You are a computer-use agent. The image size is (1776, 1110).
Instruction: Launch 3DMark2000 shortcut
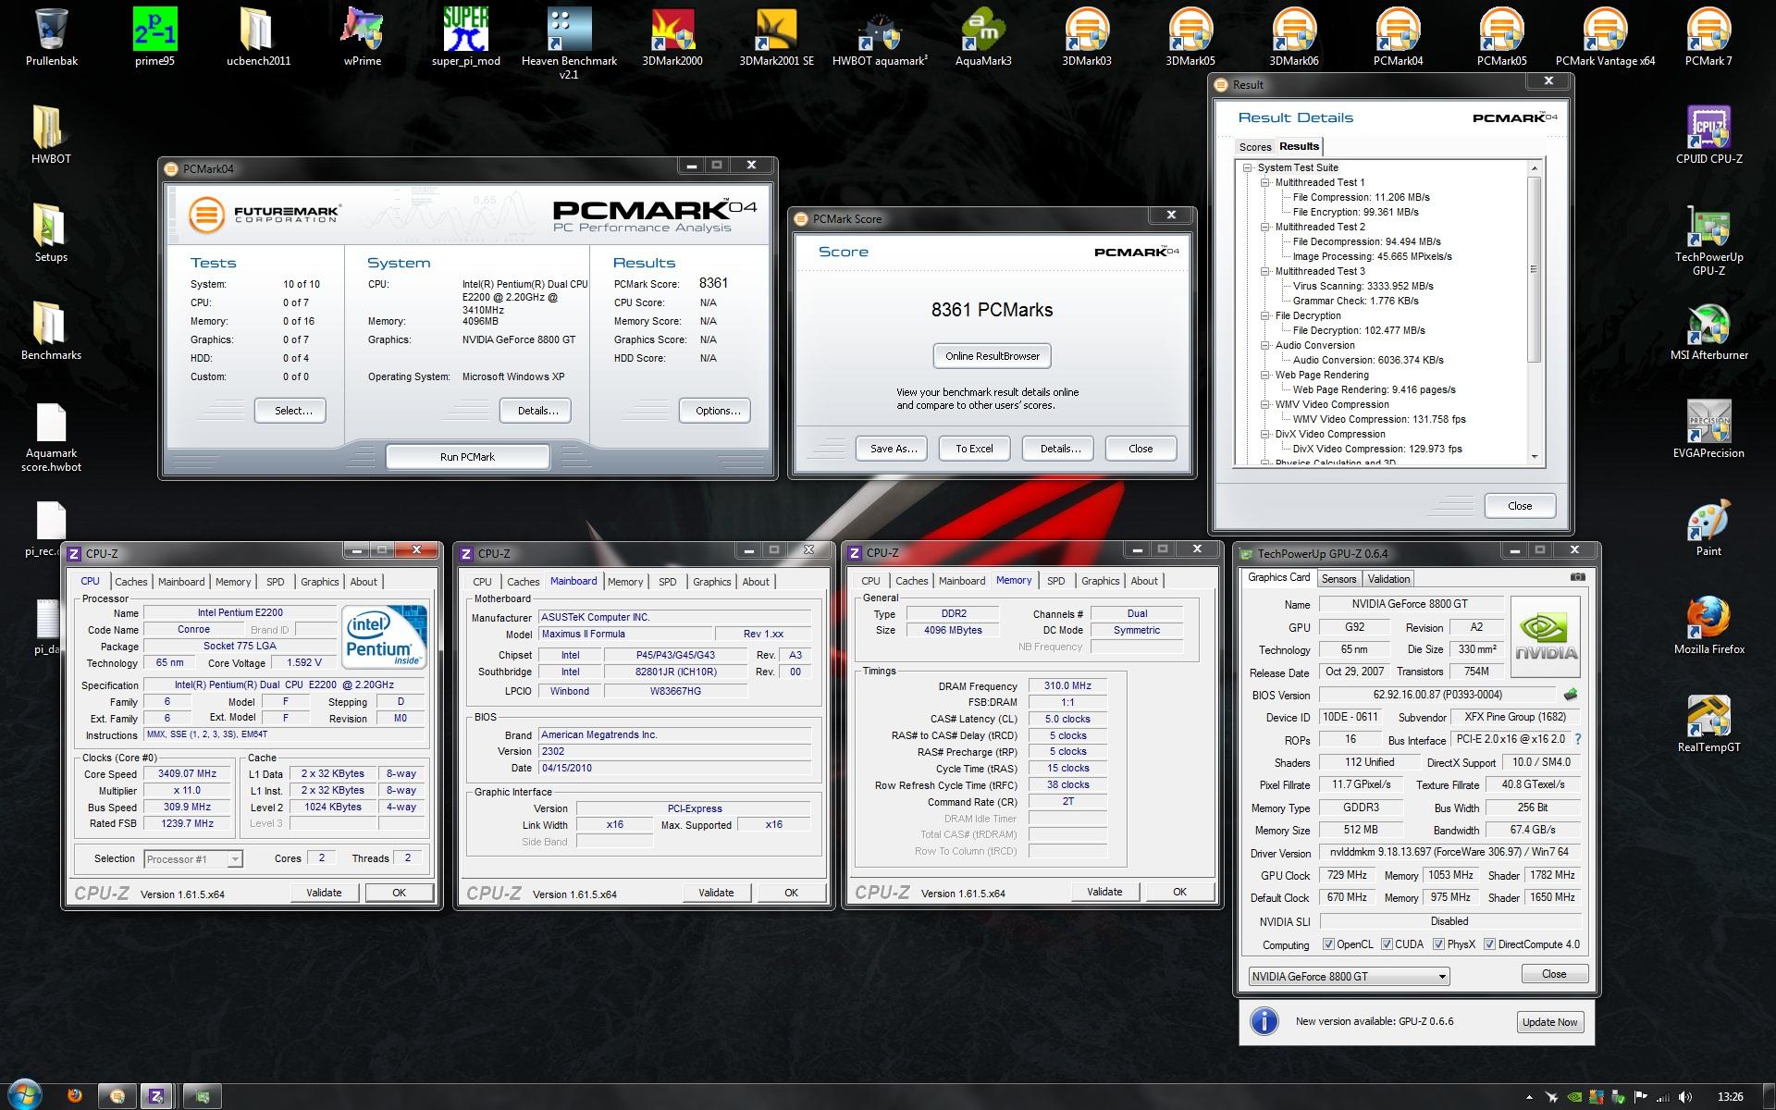tap(672, 37)
